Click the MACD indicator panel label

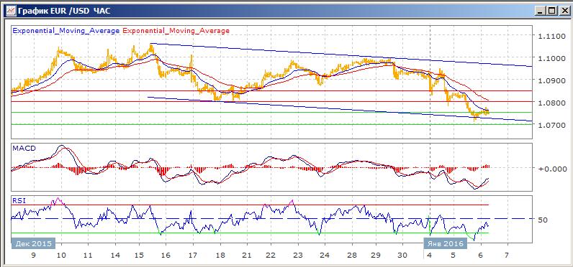click(24, 149)
